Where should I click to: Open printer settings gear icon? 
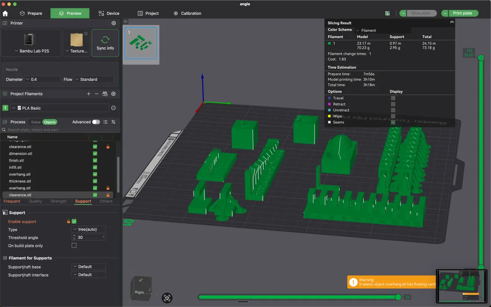(x=114, y=23)
